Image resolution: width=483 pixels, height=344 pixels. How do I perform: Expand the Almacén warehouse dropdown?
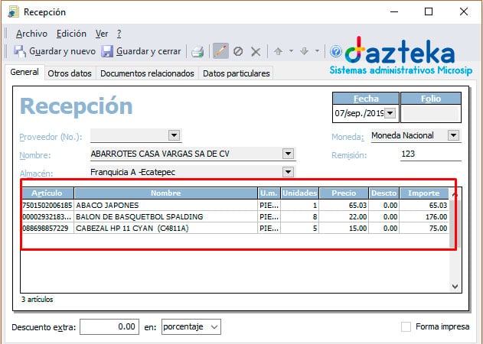288,172
